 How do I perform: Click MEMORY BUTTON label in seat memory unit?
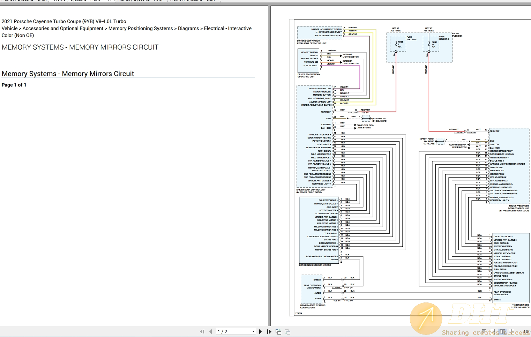309,52
